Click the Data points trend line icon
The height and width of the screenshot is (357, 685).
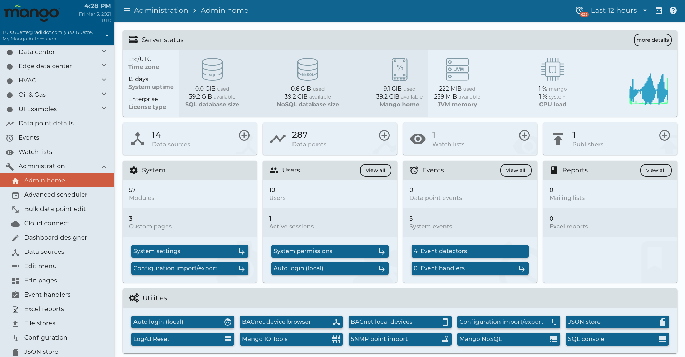(x=278, y=139)
